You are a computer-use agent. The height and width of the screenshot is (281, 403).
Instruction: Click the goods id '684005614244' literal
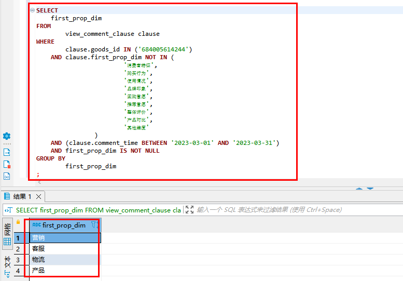pos(163,49)
